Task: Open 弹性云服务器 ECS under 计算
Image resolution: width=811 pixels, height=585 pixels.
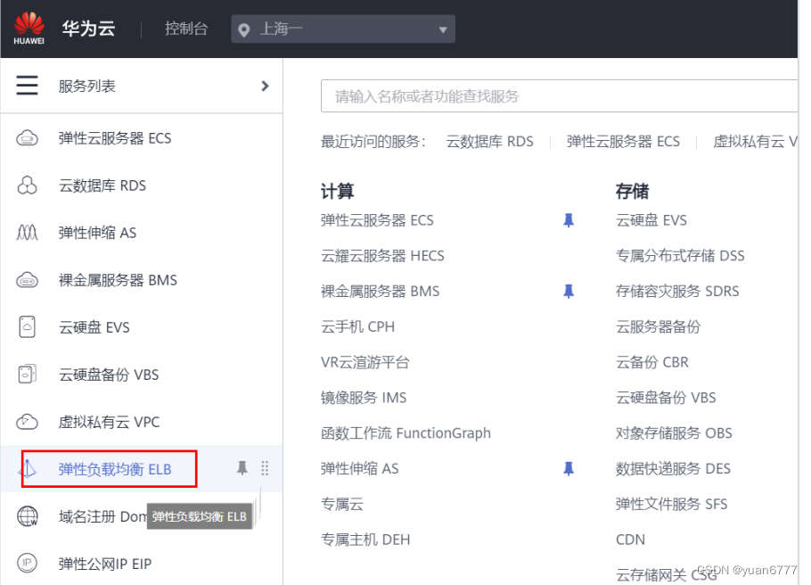Action: tap(377, 220)
